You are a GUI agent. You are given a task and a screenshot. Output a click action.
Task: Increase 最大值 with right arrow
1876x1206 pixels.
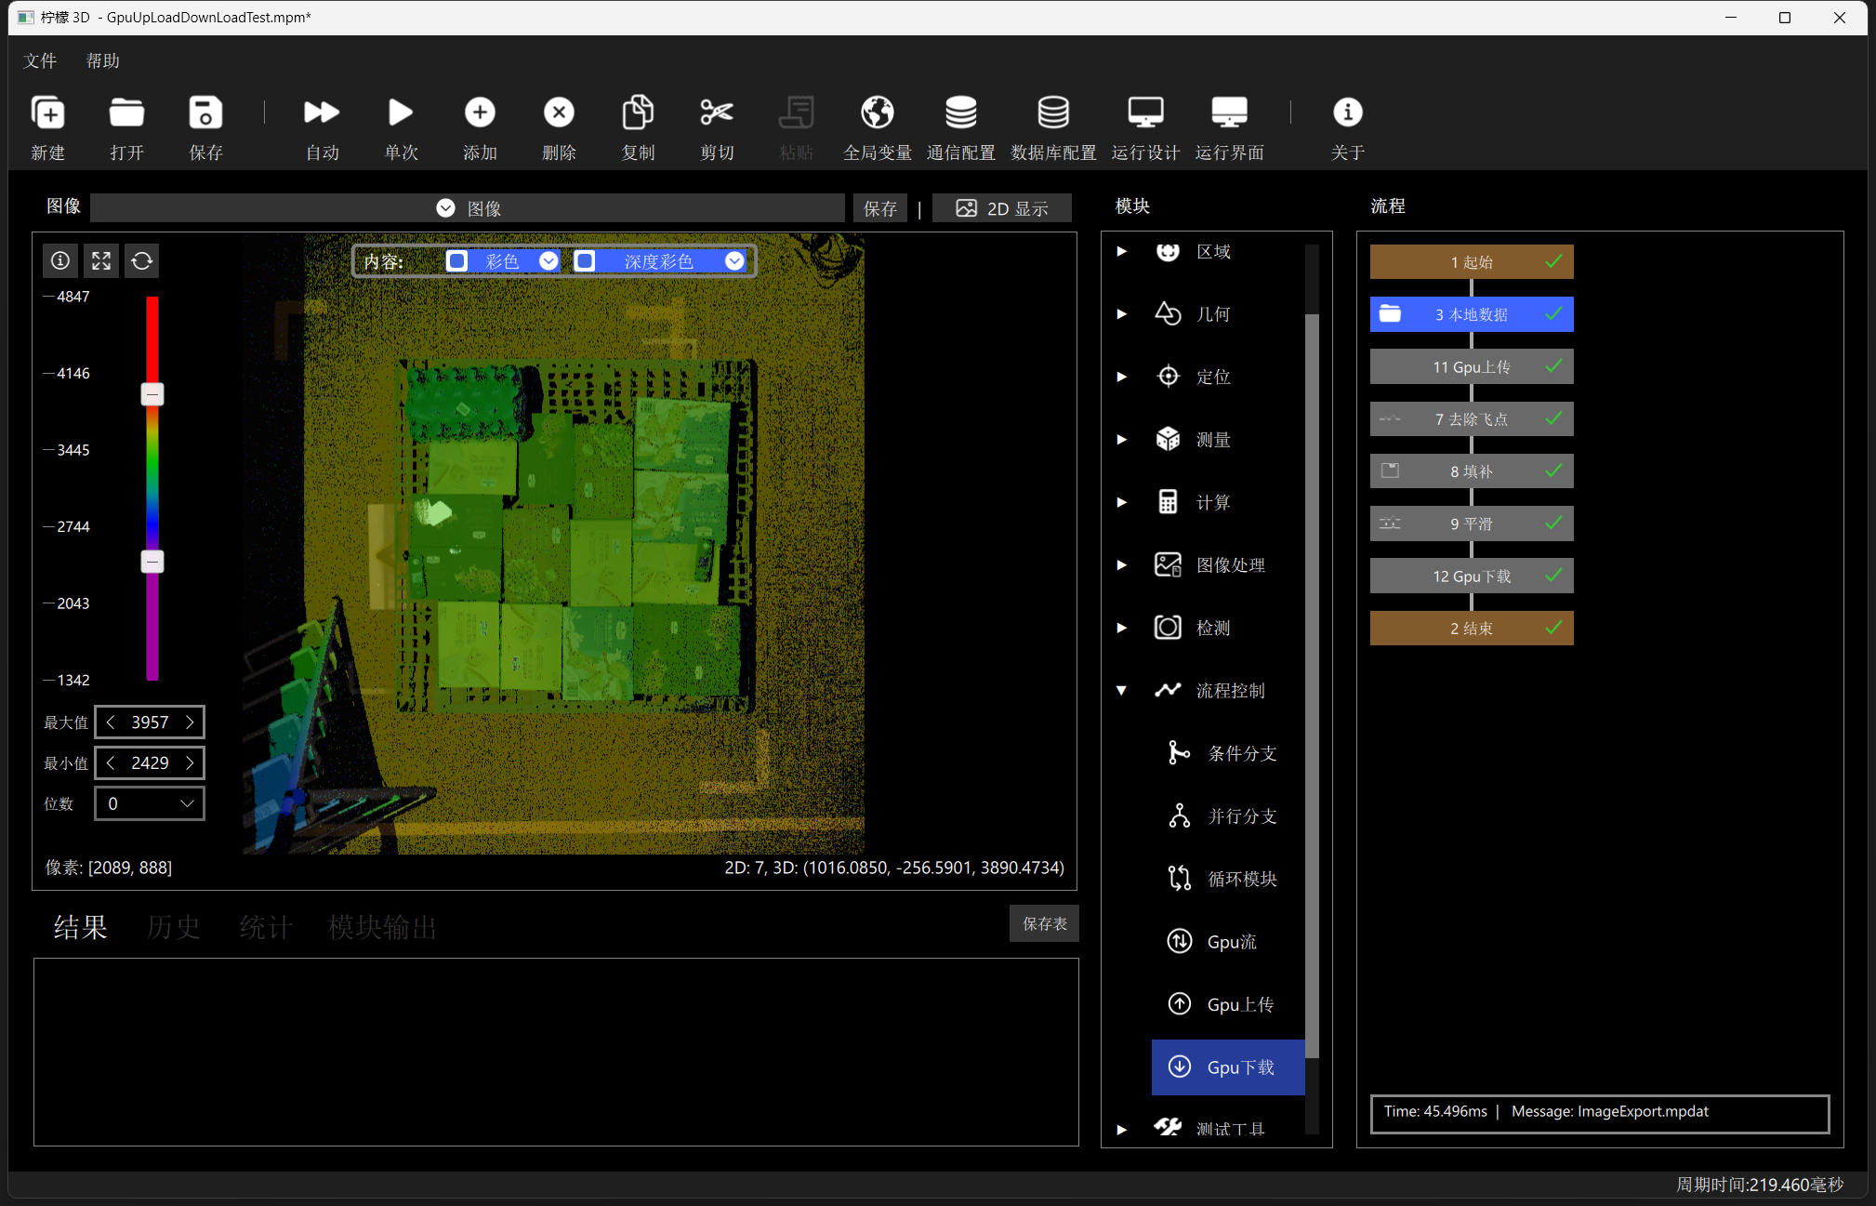[190, 722]
